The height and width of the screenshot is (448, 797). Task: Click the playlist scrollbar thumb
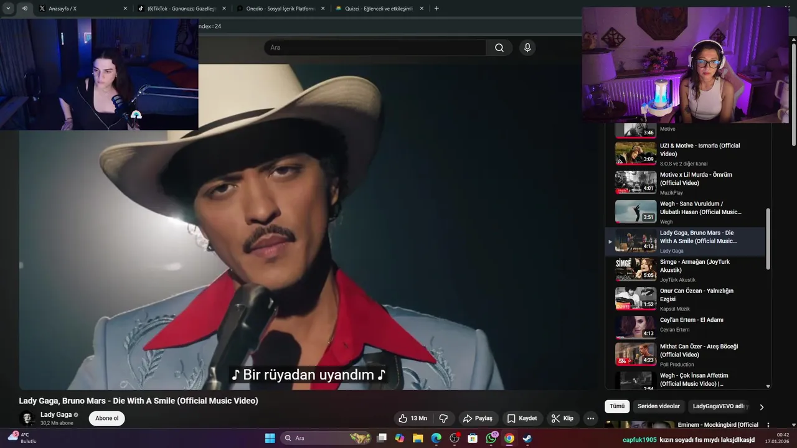click(768, 239)
